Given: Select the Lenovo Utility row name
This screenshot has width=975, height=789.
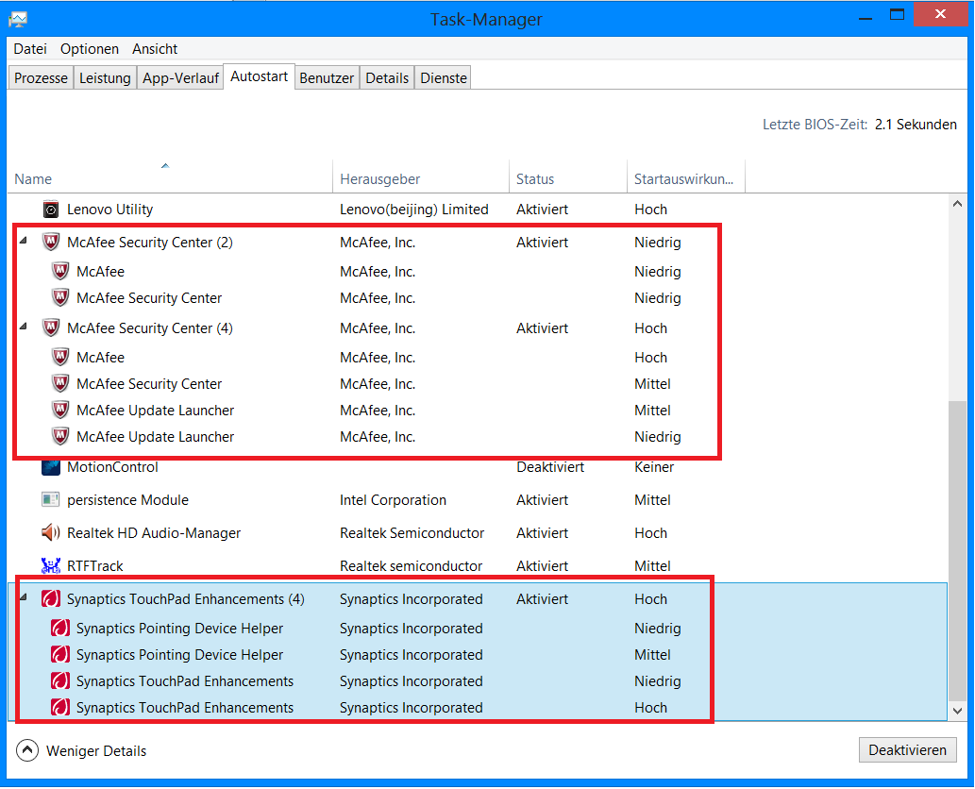Looking at the screenshot, I should (x=110, y=210).
